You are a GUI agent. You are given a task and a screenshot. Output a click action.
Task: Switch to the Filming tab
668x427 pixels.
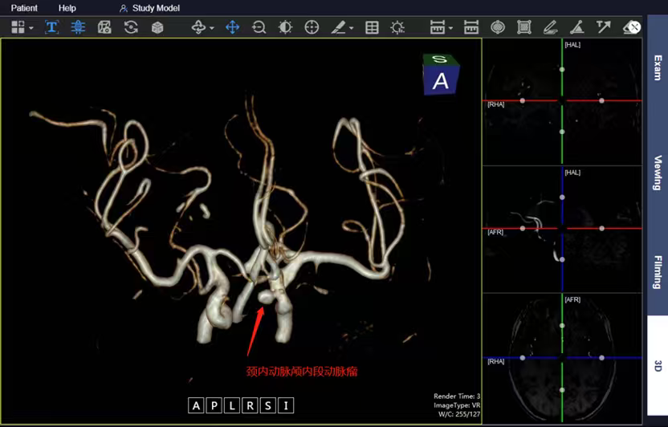click(658, 272)
